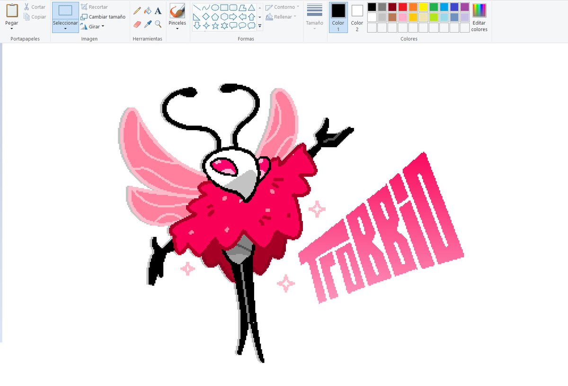Choose the Curve shape

pyautogui.click(x=206, y=8)
